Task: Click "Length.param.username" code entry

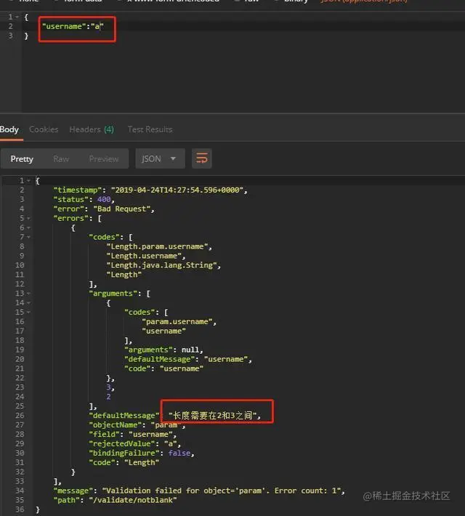Action: 158,246
